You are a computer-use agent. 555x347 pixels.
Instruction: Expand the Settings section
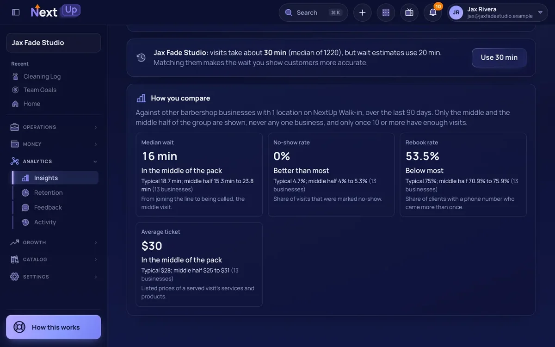point(54,277)
